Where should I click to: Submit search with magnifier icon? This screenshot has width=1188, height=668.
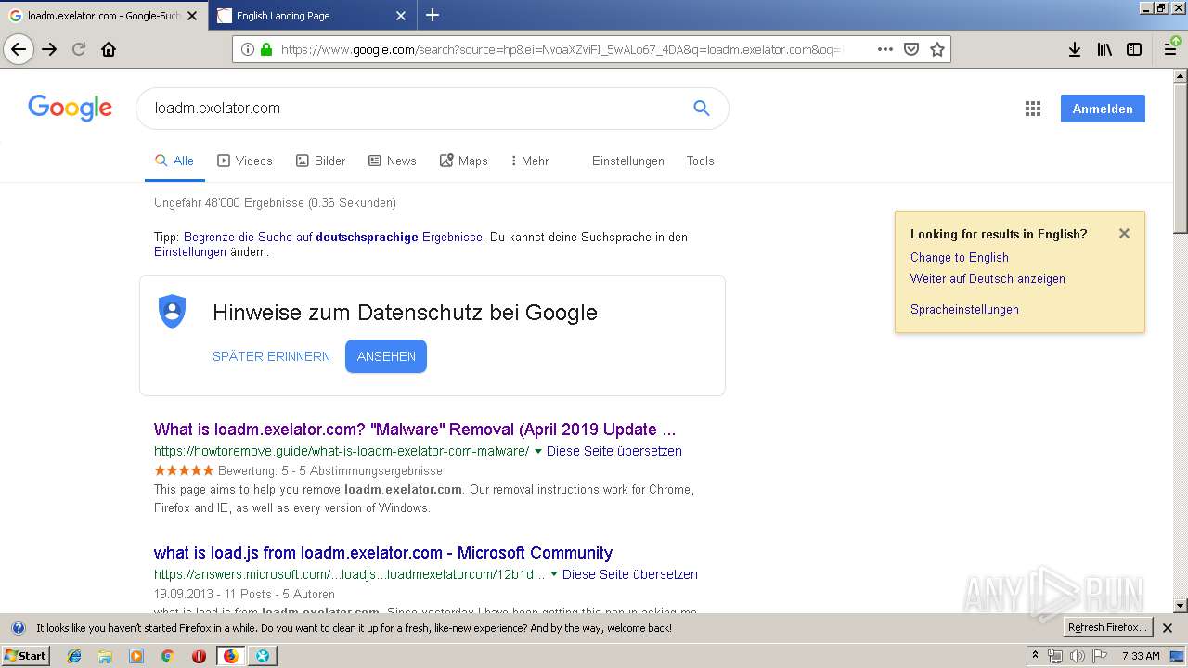coord(702,109)
